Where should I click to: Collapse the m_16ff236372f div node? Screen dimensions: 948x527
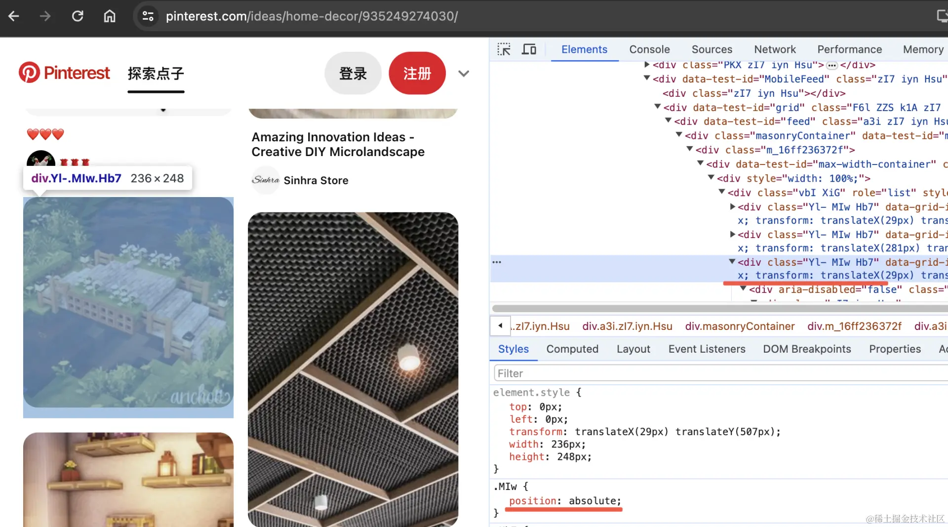690,149
